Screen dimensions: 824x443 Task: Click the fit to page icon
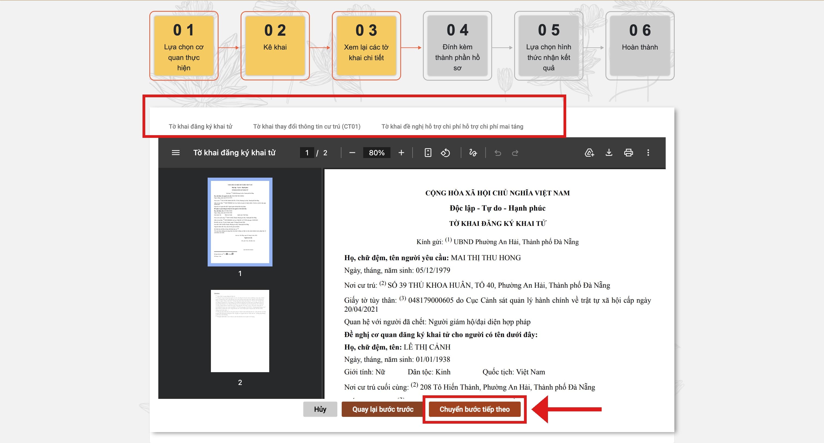(428, 153)
